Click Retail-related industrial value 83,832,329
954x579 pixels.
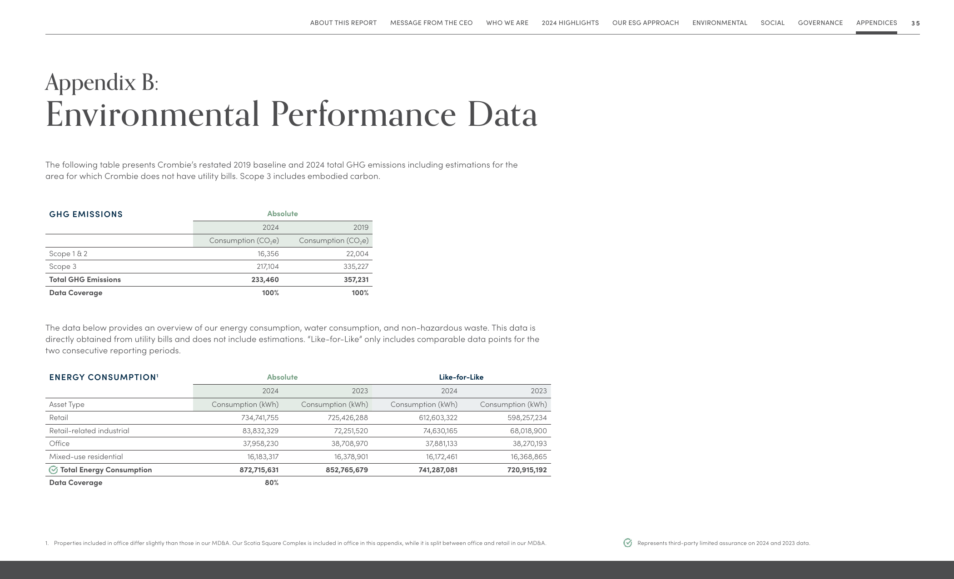(x=260, y=431)
